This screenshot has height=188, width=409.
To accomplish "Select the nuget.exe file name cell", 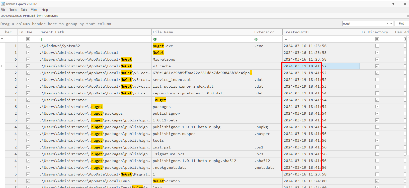I will [202, 46].
